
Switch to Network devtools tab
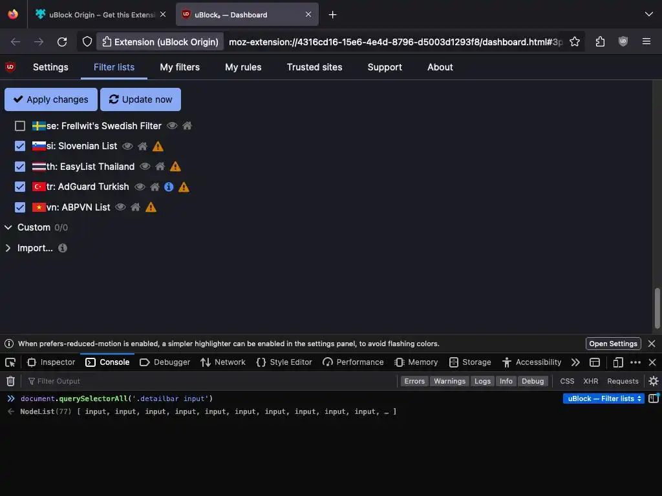click(x=223, y=362)
